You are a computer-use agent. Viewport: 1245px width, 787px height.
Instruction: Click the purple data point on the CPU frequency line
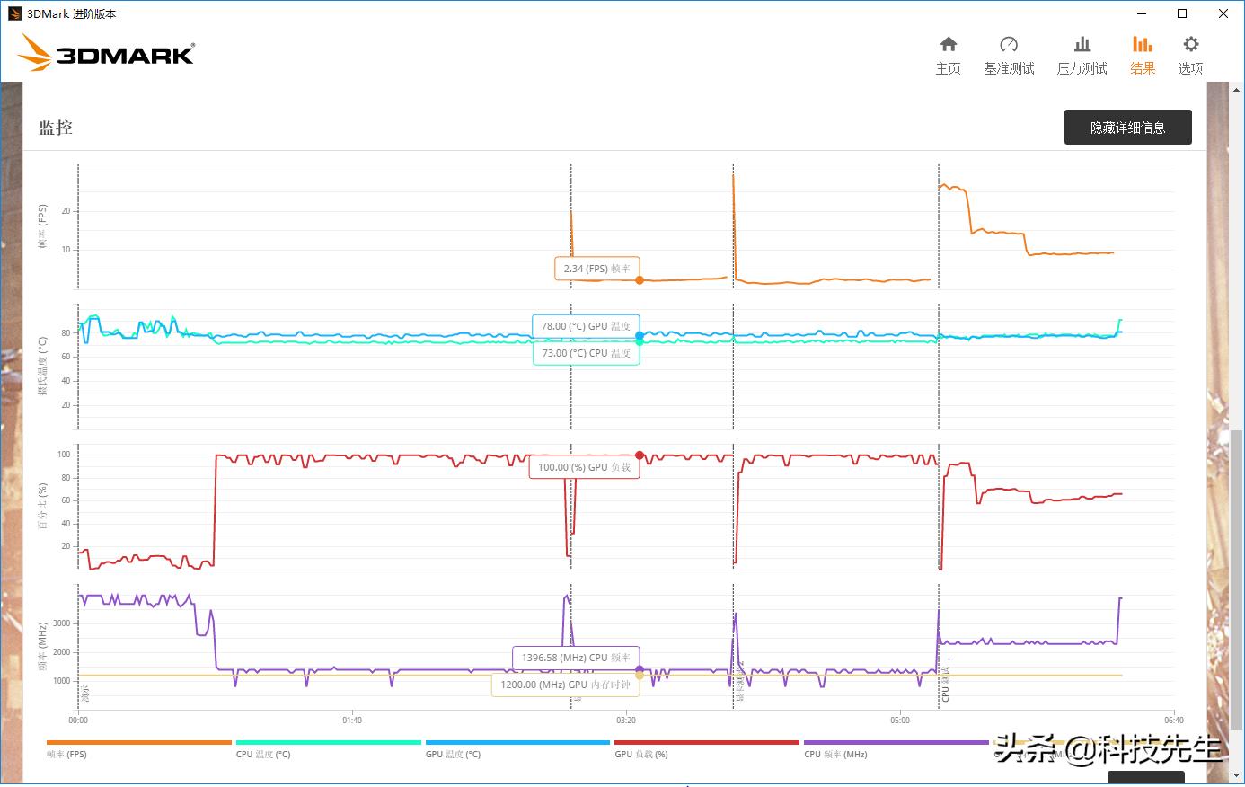click(640, 669)
